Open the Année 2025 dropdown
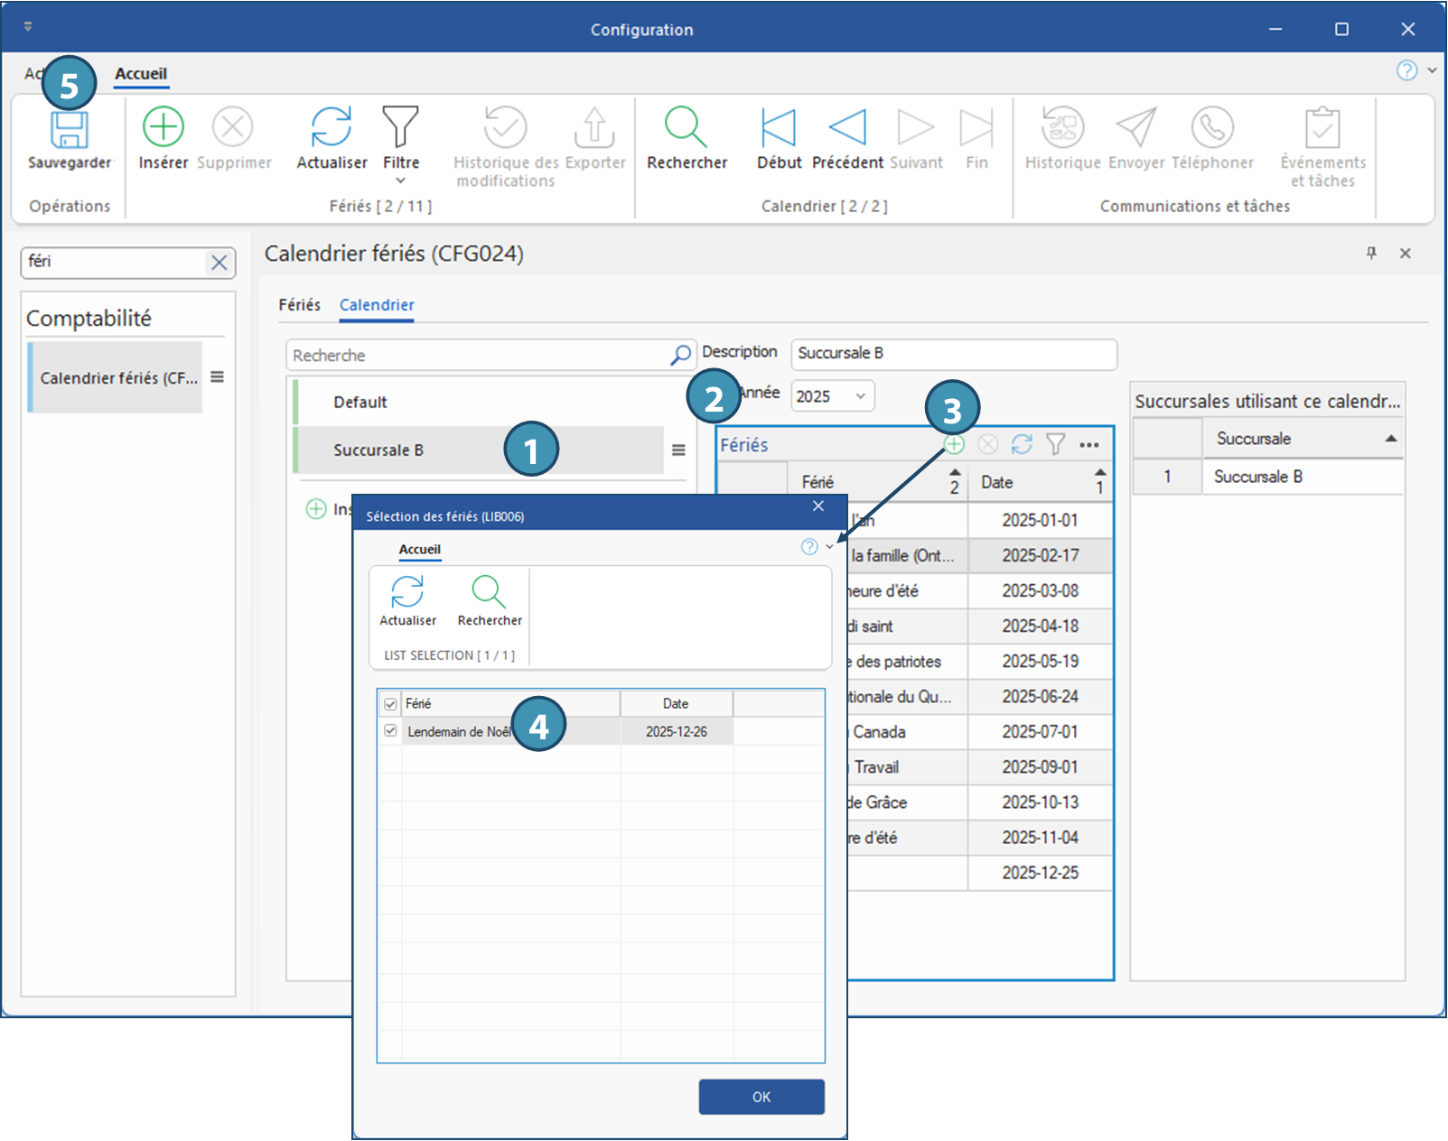 point(860,396)
